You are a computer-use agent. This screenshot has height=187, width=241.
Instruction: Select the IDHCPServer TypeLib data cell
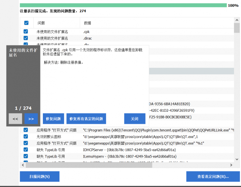click(x=129, y=150)
